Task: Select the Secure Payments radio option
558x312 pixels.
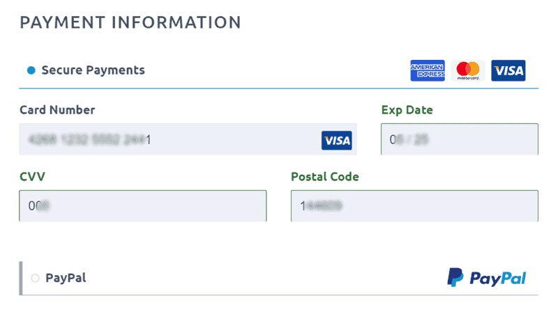Action: point(31,70)
